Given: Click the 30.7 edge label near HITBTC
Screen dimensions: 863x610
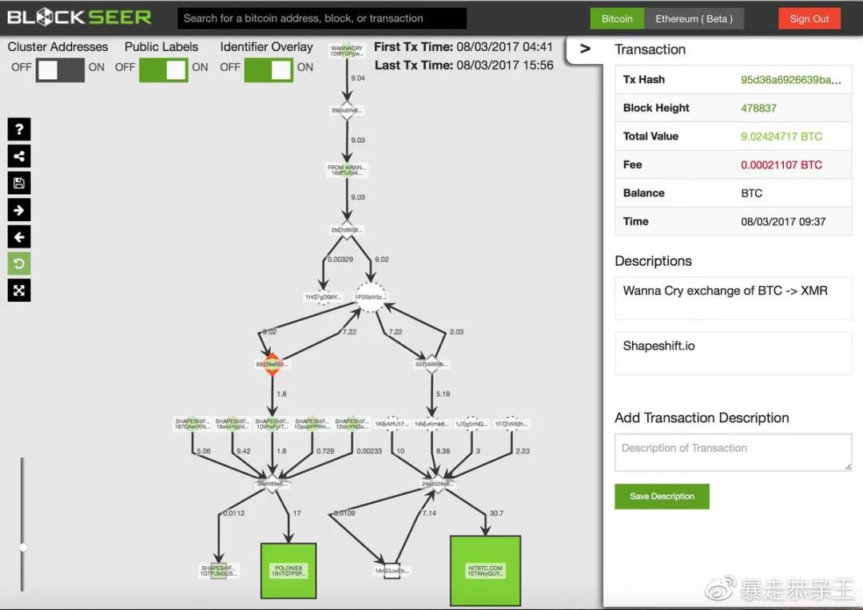Looking at the screenshot, I should click(x=496, y=513).
